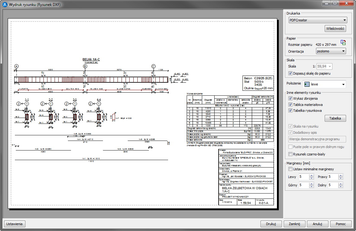Uncheck Dopasuj skalę do papieru
The image size is (356, 231).
tap(291, 73)
